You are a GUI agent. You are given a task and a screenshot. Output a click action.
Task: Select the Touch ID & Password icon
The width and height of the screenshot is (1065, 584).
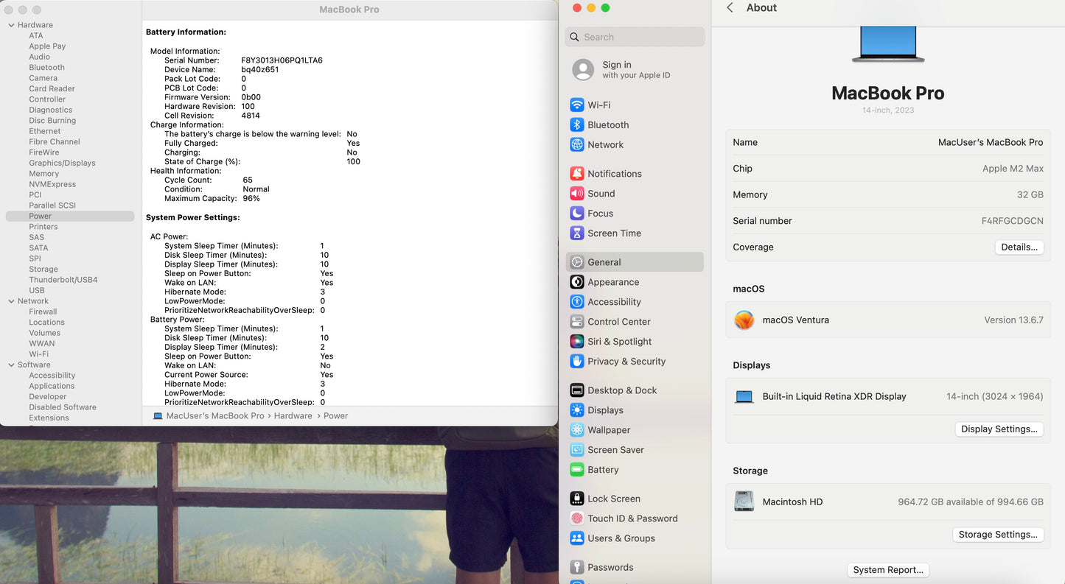(577, 518)
